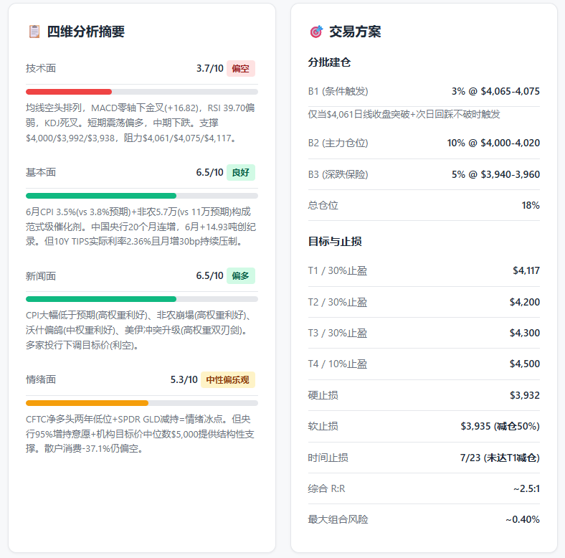Click the 技术面 label
The height and width of the screenshot is (558, 565).
41,68
